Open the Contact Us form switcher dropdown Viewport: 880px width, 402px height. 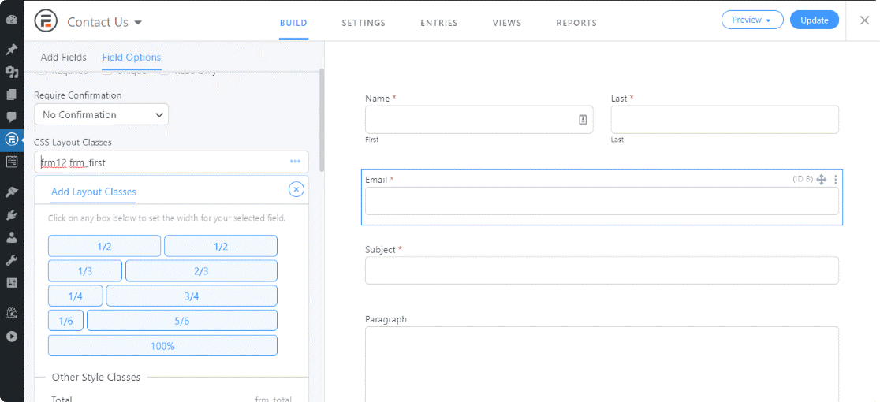pos(104,22)
